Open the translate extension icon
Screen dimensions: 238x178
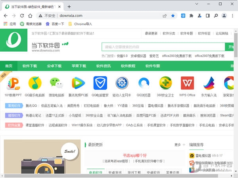click(183, 15)
